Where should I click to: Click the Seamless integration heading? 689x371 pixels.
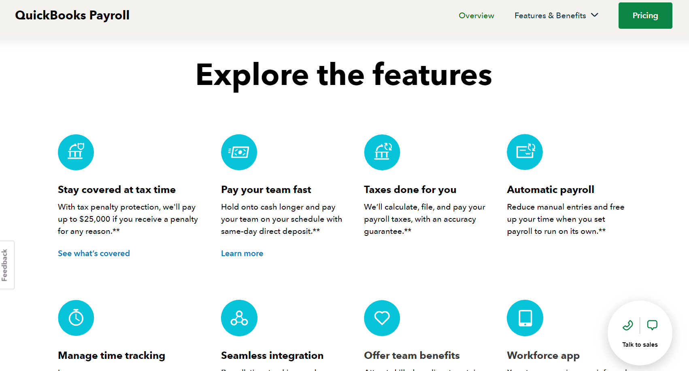tap(272, 356)
